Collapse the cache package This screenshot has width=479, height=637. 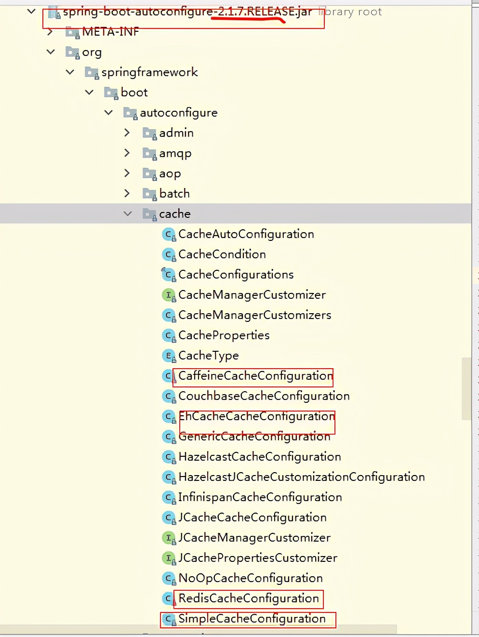tap(128, 213)
